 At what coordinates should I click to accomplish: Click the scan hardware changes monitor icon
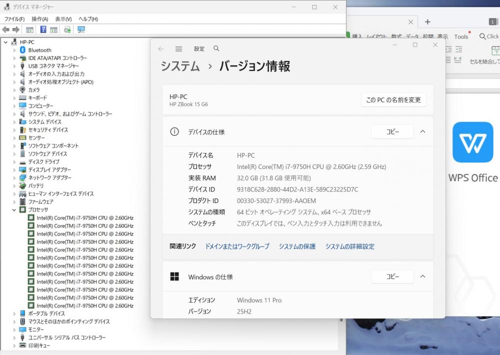pos(81,29)
